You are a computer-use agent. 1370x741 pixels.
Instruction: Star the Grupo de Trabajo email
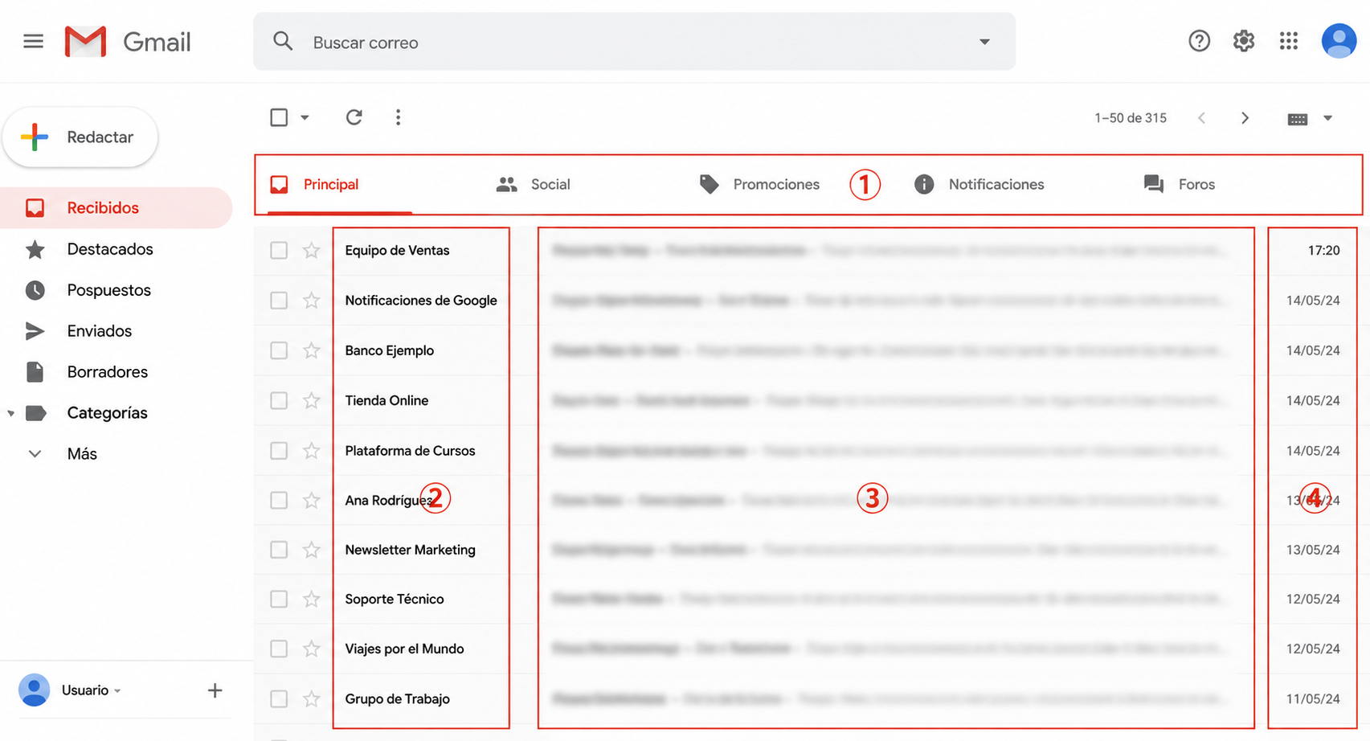[x=311, y=699]
